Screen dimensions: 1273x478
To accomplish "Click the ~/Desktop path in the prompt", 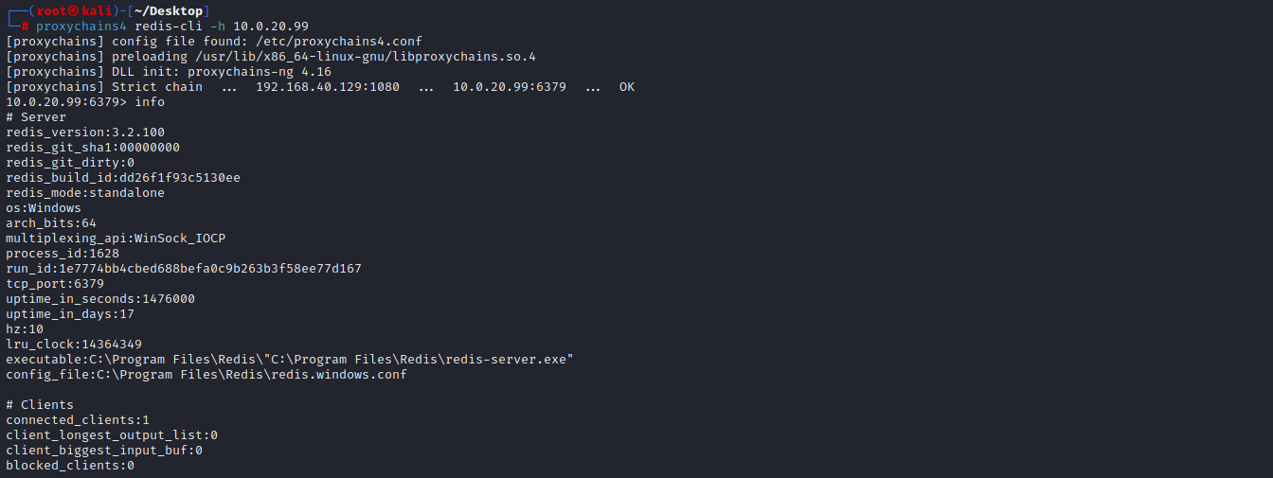I will 171,10.
